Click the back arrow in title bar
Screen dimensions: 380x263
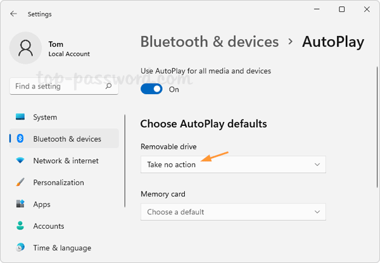14,14
